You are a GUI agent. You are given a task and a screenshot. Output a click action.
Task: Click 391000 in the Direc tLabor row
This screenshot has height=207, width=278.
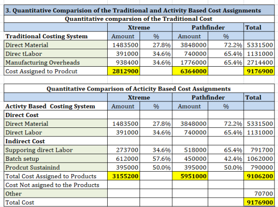(x=124, y=54)
